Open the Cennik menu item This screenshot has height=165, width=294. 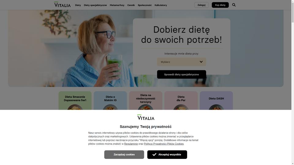pos(131,5)
